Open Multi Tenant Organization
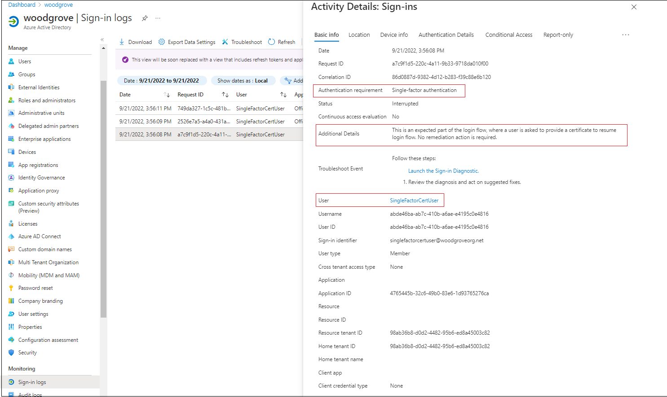The height and width of the screenshot is (397, 667). pos(49,262)
